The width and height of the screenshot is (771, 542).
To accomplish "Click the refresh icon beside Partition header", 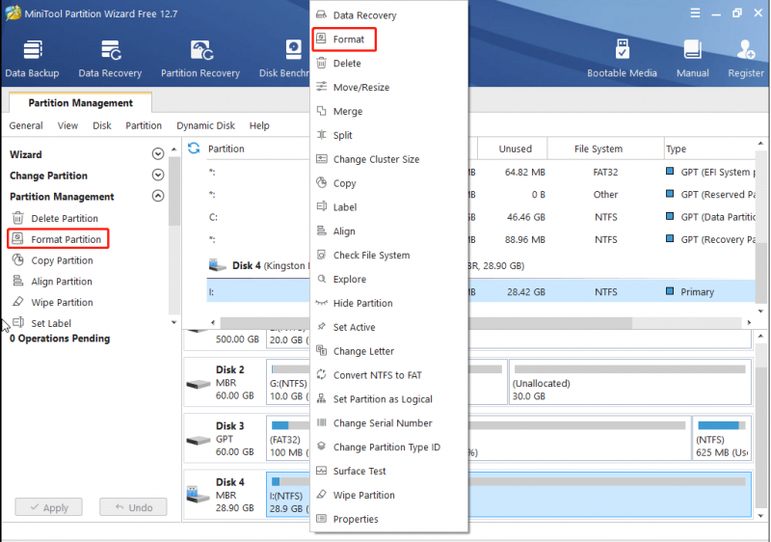I will [194, 149].
